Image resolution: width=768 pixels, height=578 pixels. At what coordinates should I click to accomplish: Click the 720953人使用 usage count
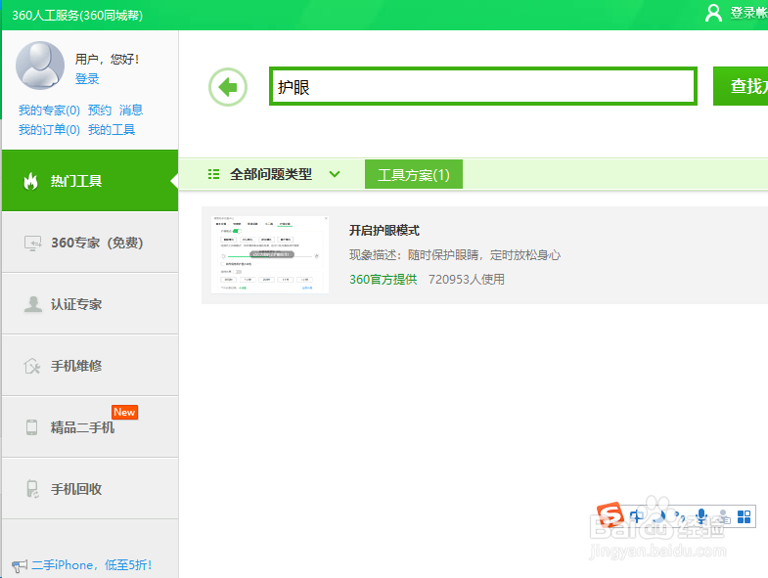[467, 279]
